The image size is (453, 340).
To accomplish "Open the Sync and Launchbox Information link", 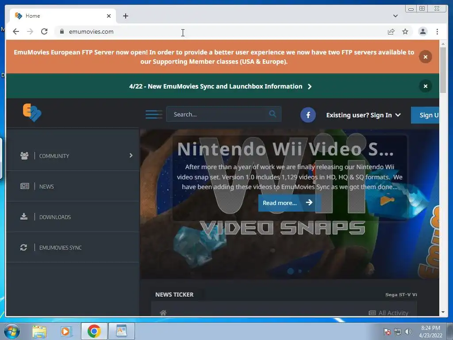I will 220,86.
